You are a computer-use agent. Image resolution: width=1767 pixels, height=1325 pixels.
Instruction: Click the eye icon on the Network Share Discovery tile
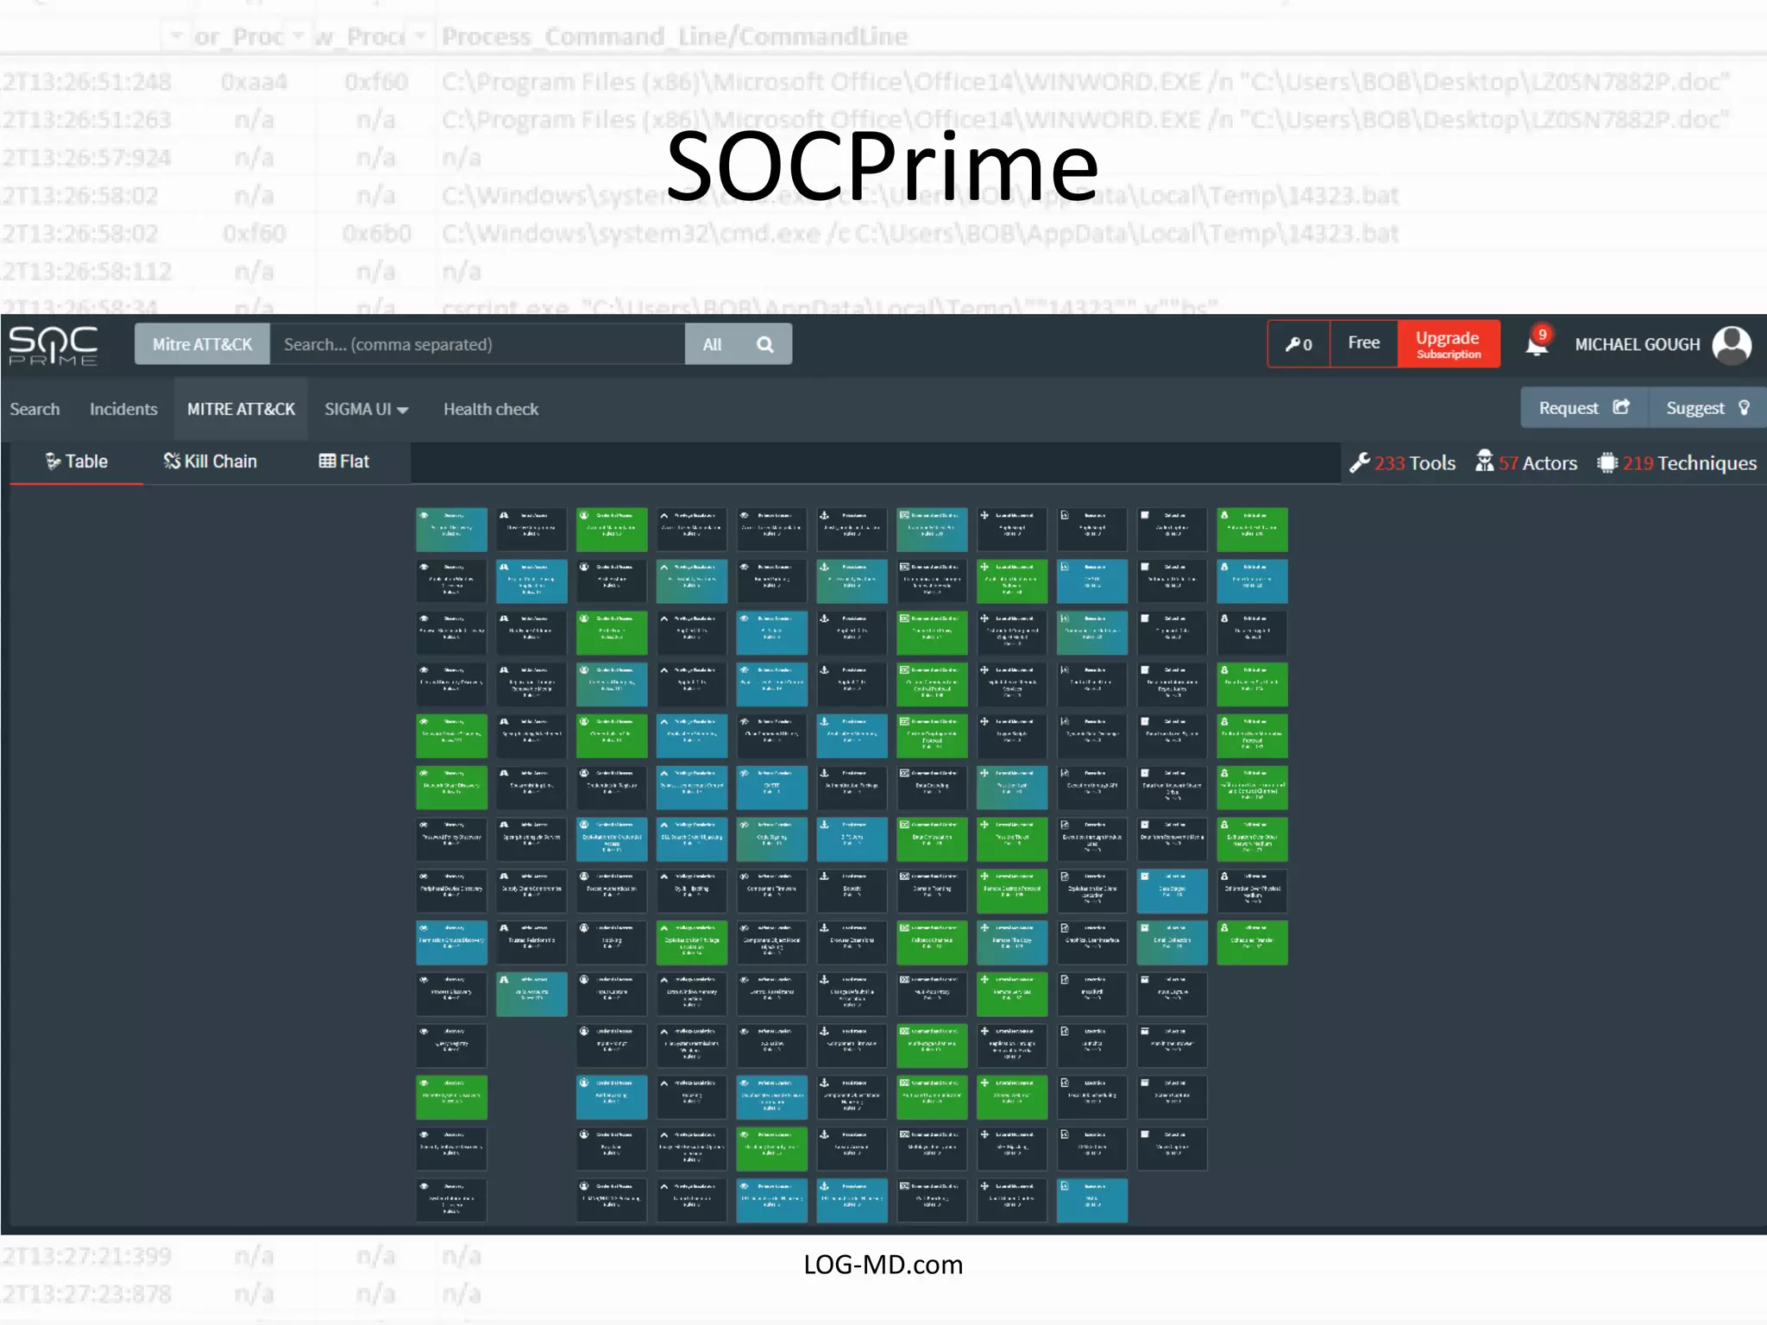pyautogui.click(x=424, y=773)
